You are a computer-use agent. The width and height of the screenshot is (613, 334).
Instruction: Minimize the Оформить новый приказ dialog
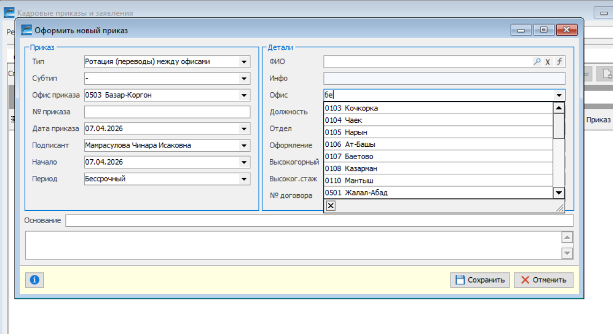(521, 30)
